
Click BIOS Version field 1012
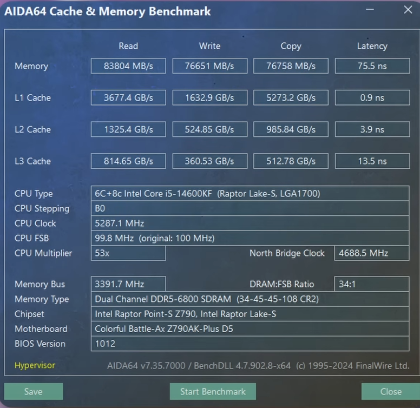pos(250,344)
